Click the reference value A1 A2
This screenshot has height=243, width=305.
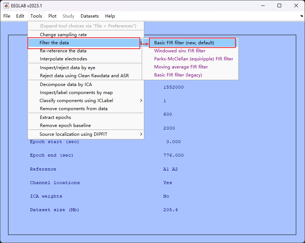coord(170,169)
